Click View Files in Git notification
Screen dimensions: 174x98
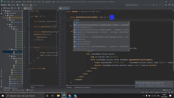[141, 85]
